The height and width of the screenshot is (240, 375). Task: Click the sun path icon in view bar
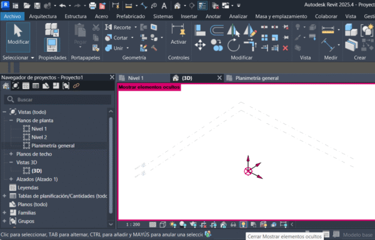click(172, 224)
